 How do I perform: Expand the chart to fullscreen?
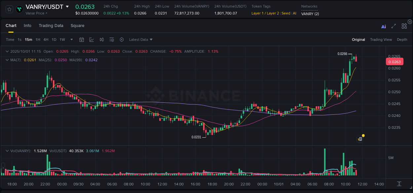pos(393,26)
